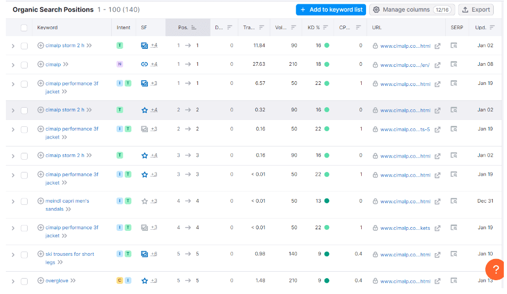Click the +6 SERP features count in ski trousers row
Image resolution: width=507 pixels, height=294 pixels.
tap(154, 254)
